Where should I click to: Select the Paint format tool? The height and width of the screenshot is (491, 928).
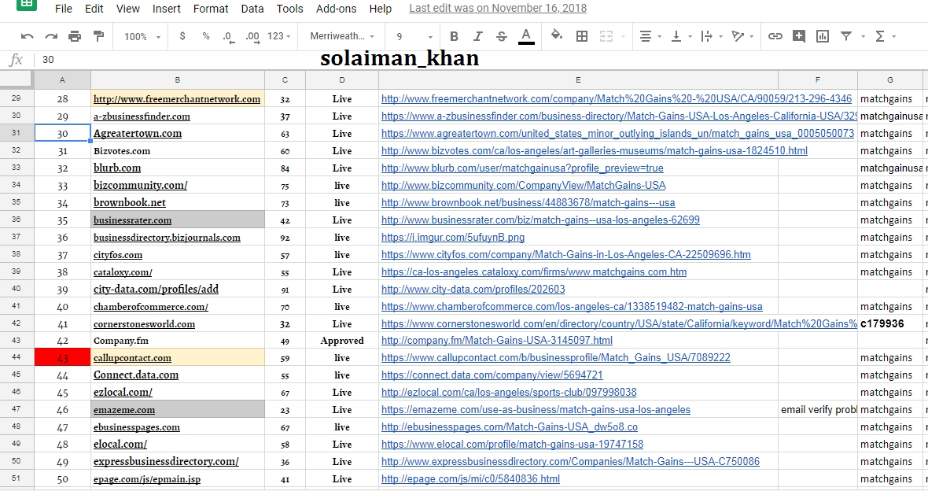coord(98,36)
